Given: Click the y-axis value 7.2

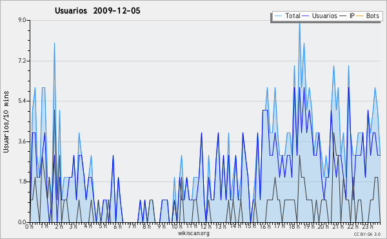Looking at the screenshot, I should (22, 61).
